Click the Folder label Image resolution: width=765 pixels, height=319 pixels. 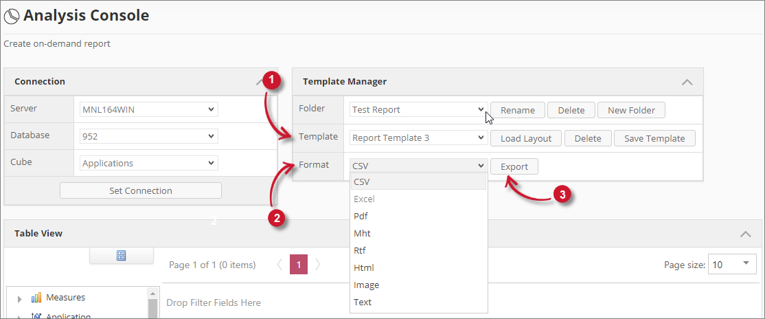312,108
